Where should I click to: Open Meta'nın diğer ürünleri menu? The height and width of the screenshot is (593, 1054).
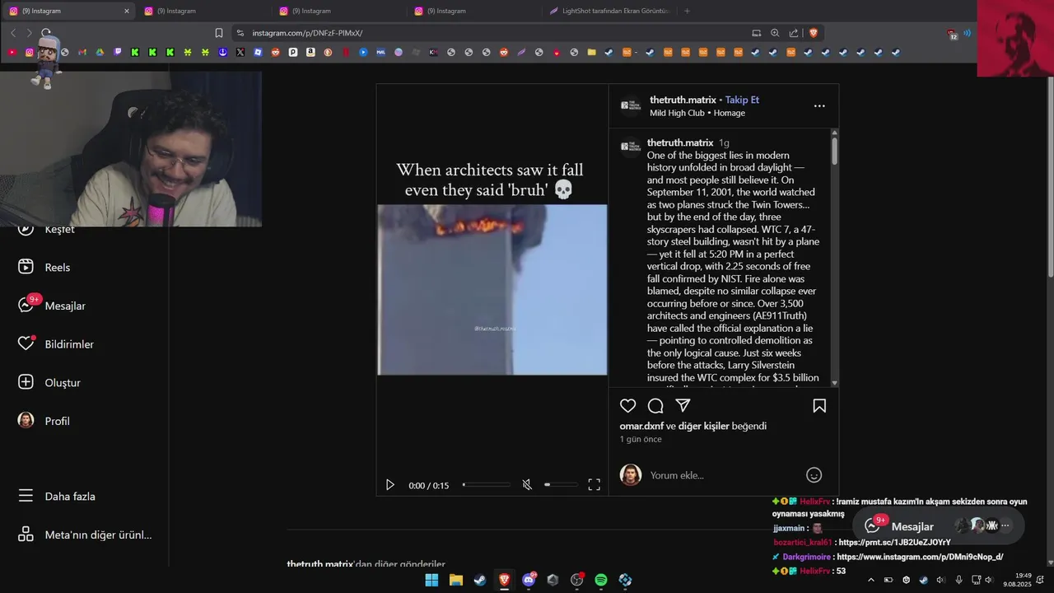tap(86, 535)
